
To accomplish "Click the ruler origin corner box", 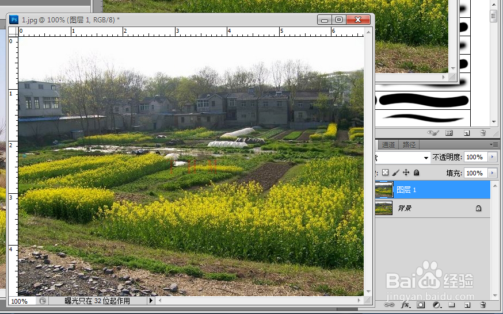I will [13, 32].
